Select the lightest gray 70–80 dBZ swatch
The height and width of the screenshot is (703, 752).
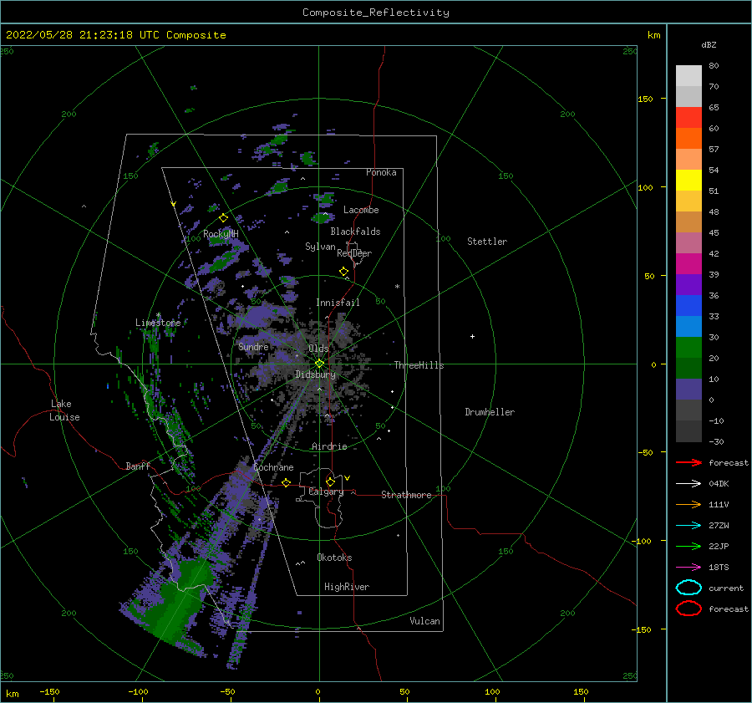[x=688, y=75]
